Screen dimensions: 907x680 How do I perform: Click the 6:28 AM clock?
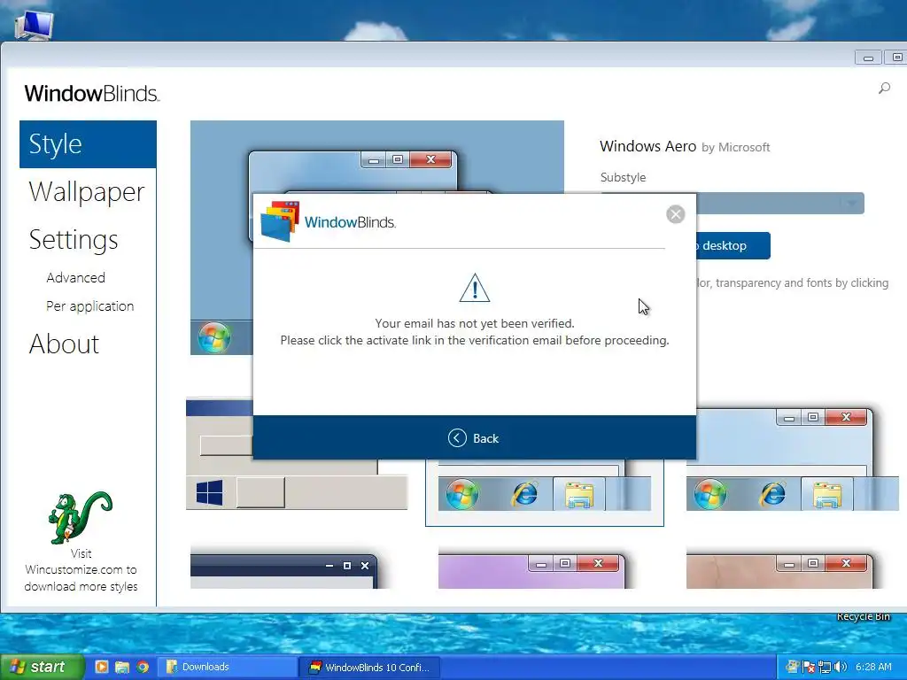point(873,667)
